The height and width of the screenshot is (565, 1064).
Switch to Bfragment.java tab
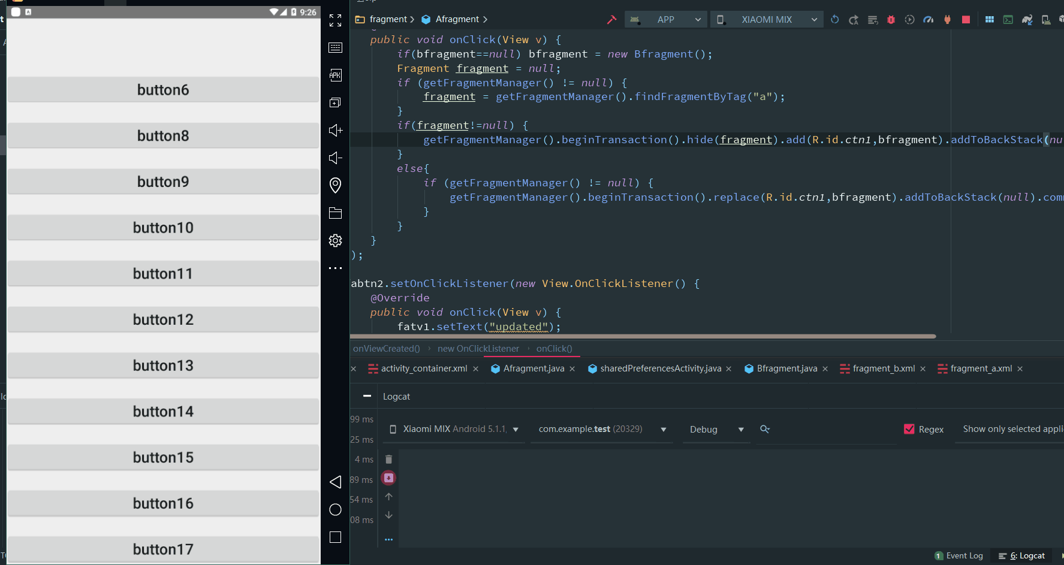pos(786,368)
